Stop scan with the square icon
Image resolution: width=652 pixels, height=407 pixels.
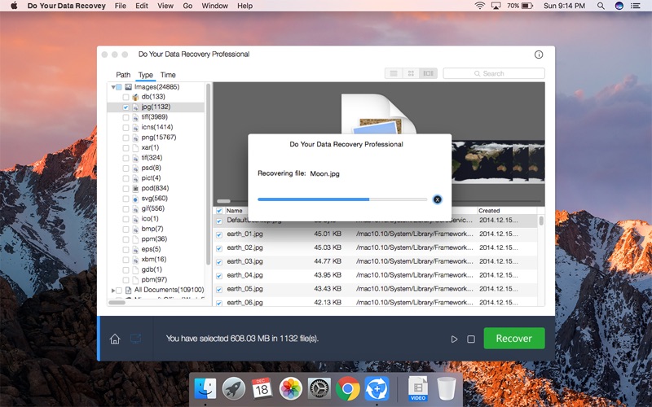[x=471, y=339]
